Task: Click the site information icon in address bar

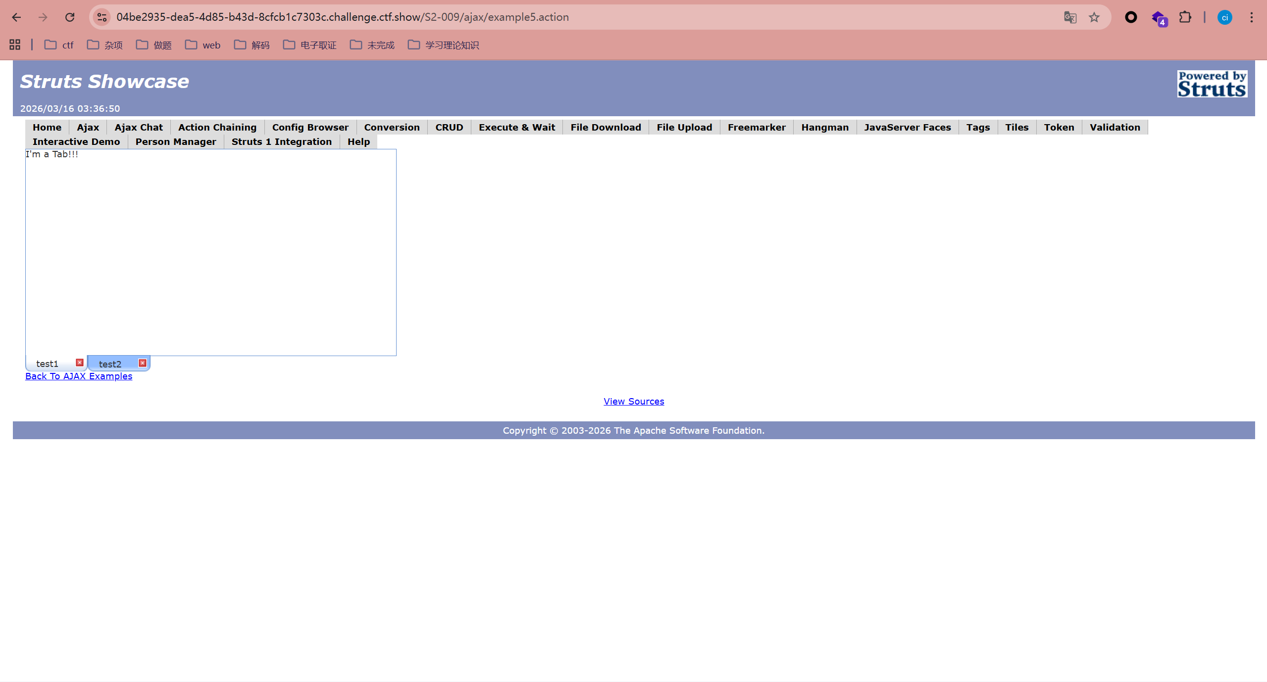Action: tap(102, 17)
